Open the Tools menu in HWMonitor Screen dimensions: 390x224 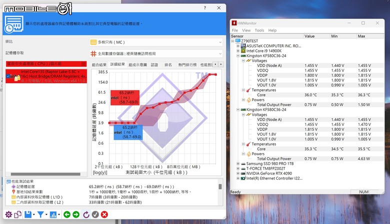click(x=259, y=30)
